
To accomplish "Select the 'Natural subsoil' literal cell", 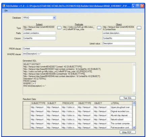I will pos(121,119).
